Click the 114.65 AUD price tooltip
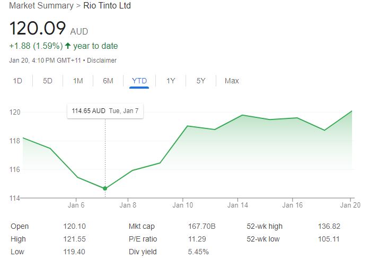 pyautogui.click(x=105, y=111)
